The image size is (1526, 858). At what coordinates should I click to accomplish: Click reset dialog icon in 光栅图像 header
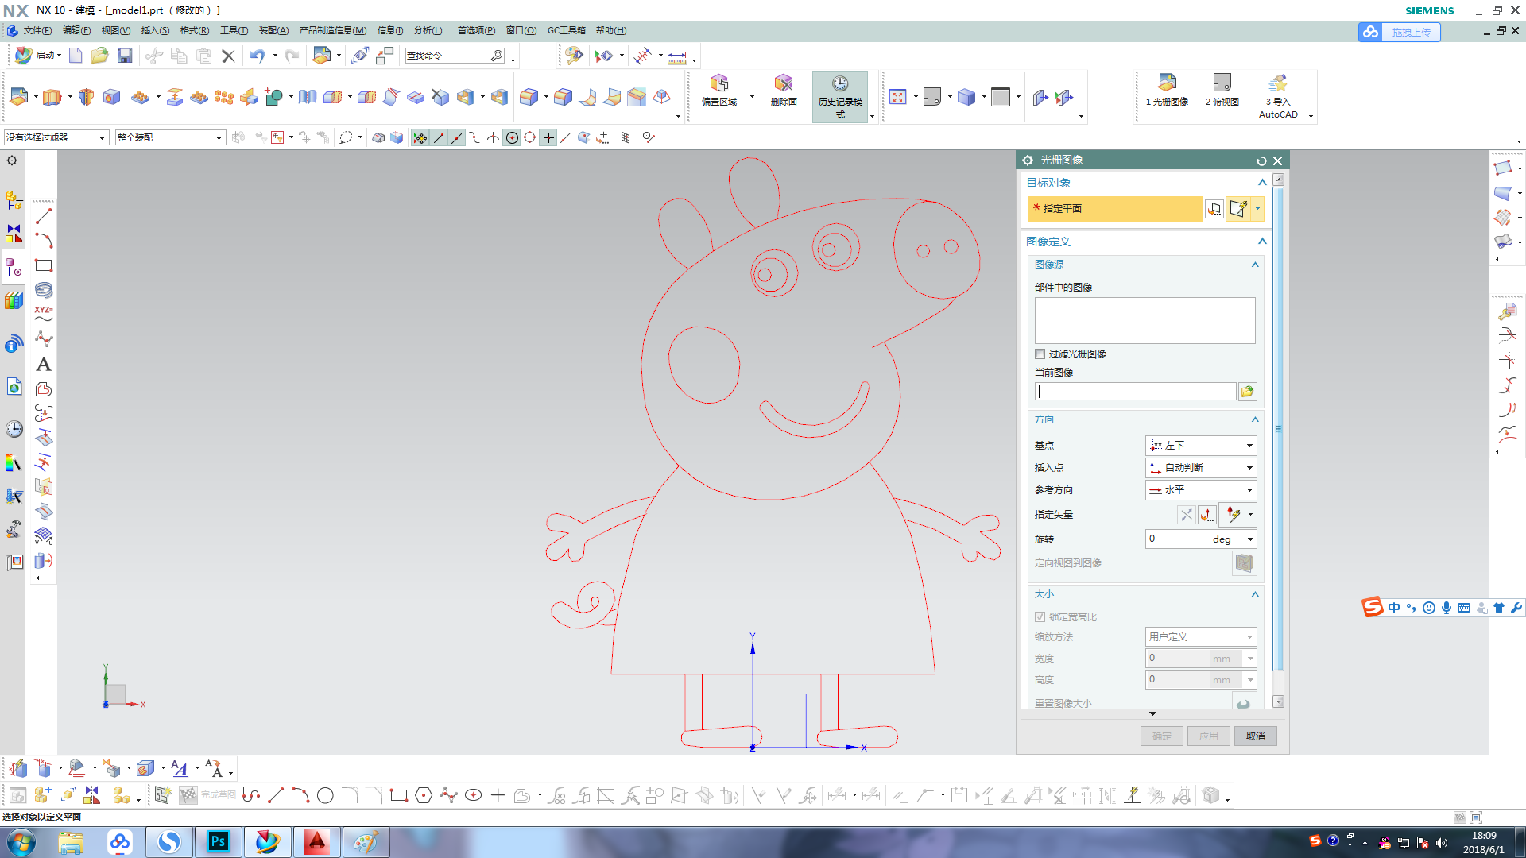[1261, 160]
